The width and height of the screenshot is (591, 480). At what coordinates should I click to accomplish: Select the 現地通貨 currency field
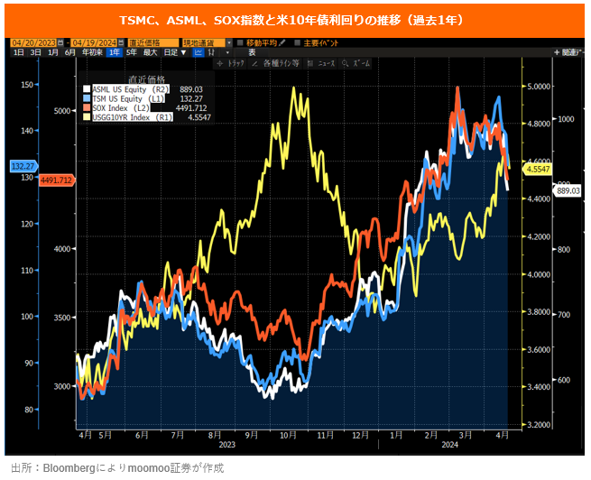coord(204,42)
